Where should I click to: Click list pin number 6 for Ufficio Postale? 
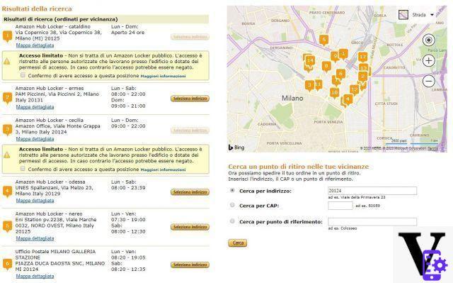[7, 264]
